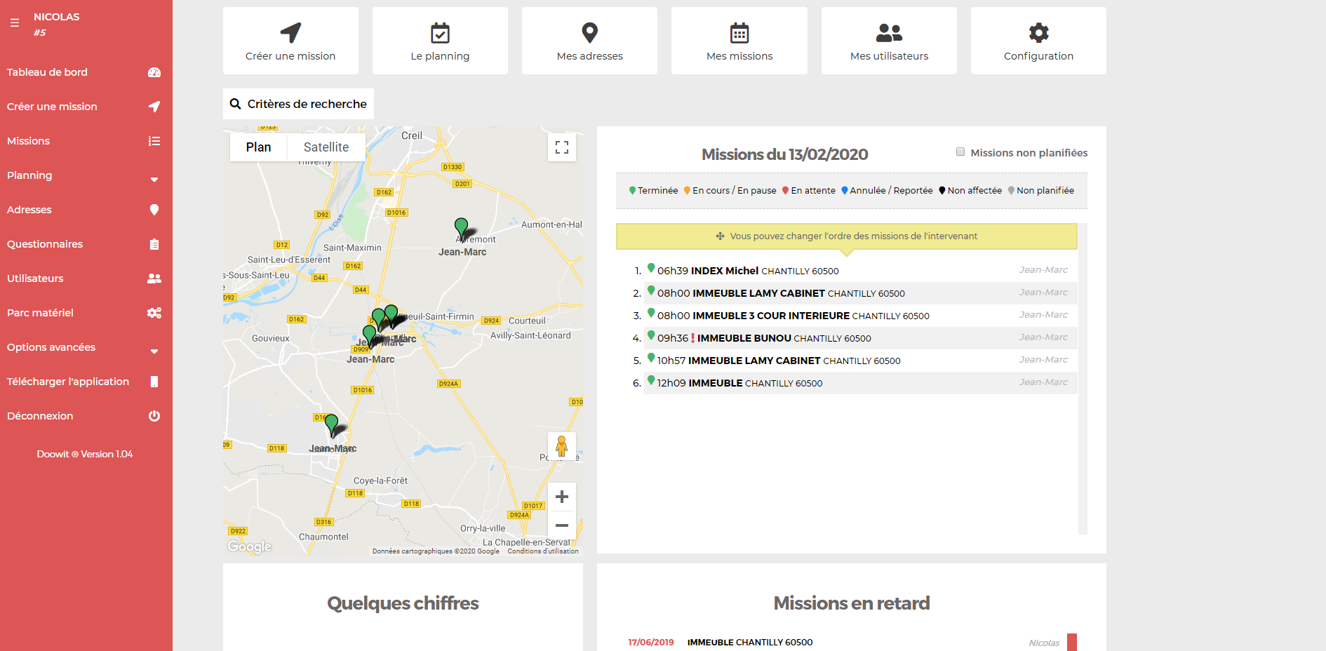Open Mes utilisateurs tile
Screen dimensions: 1326x651
[x=889, y=41]
